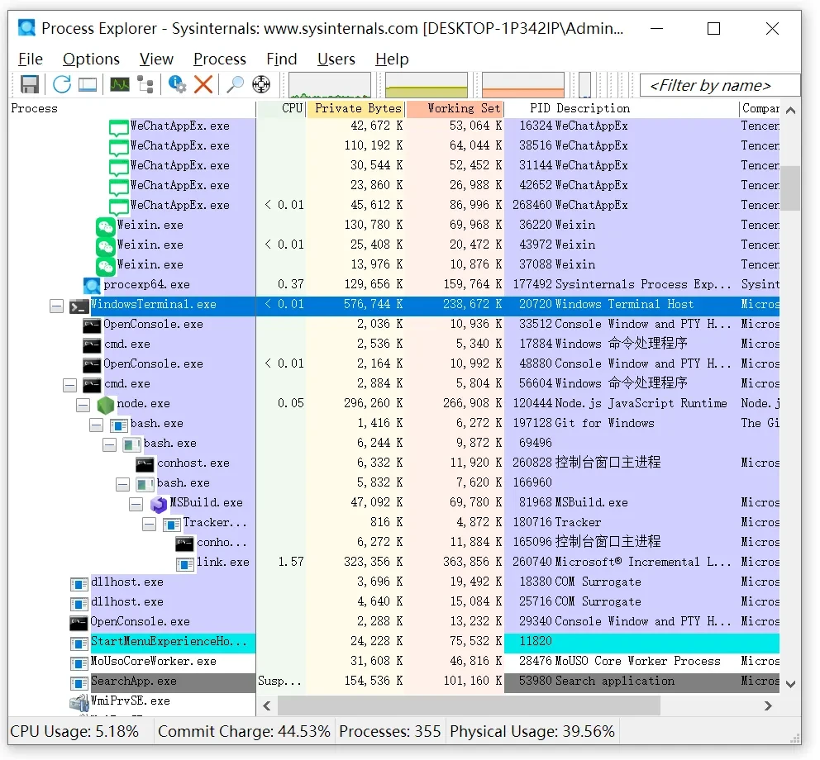
Task: Toggle the process tree view icon
Action: pos(145,84)
